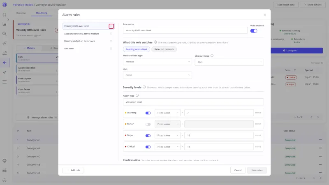Disable the Critical severity level
The image size is (329, 185).
click(x=148, y=147)
